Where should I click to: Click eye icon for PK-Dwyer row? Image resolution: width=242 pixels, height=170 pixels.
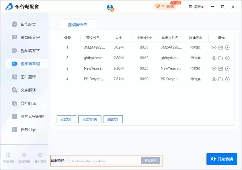tap(214, 79)
